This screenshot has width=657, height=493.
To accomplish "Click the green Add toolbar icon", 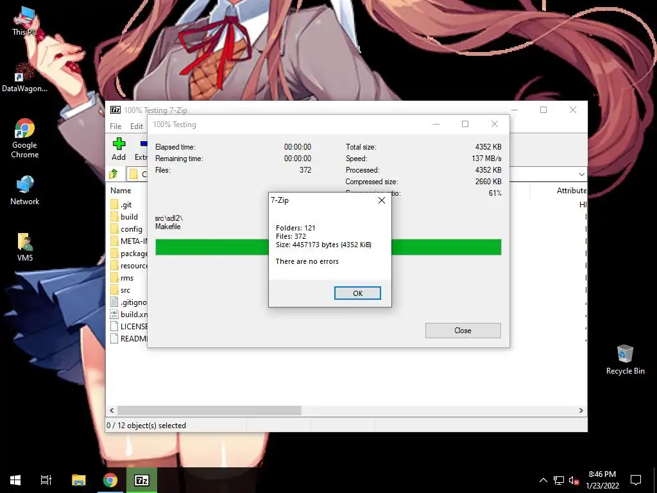I will point(119,144).
